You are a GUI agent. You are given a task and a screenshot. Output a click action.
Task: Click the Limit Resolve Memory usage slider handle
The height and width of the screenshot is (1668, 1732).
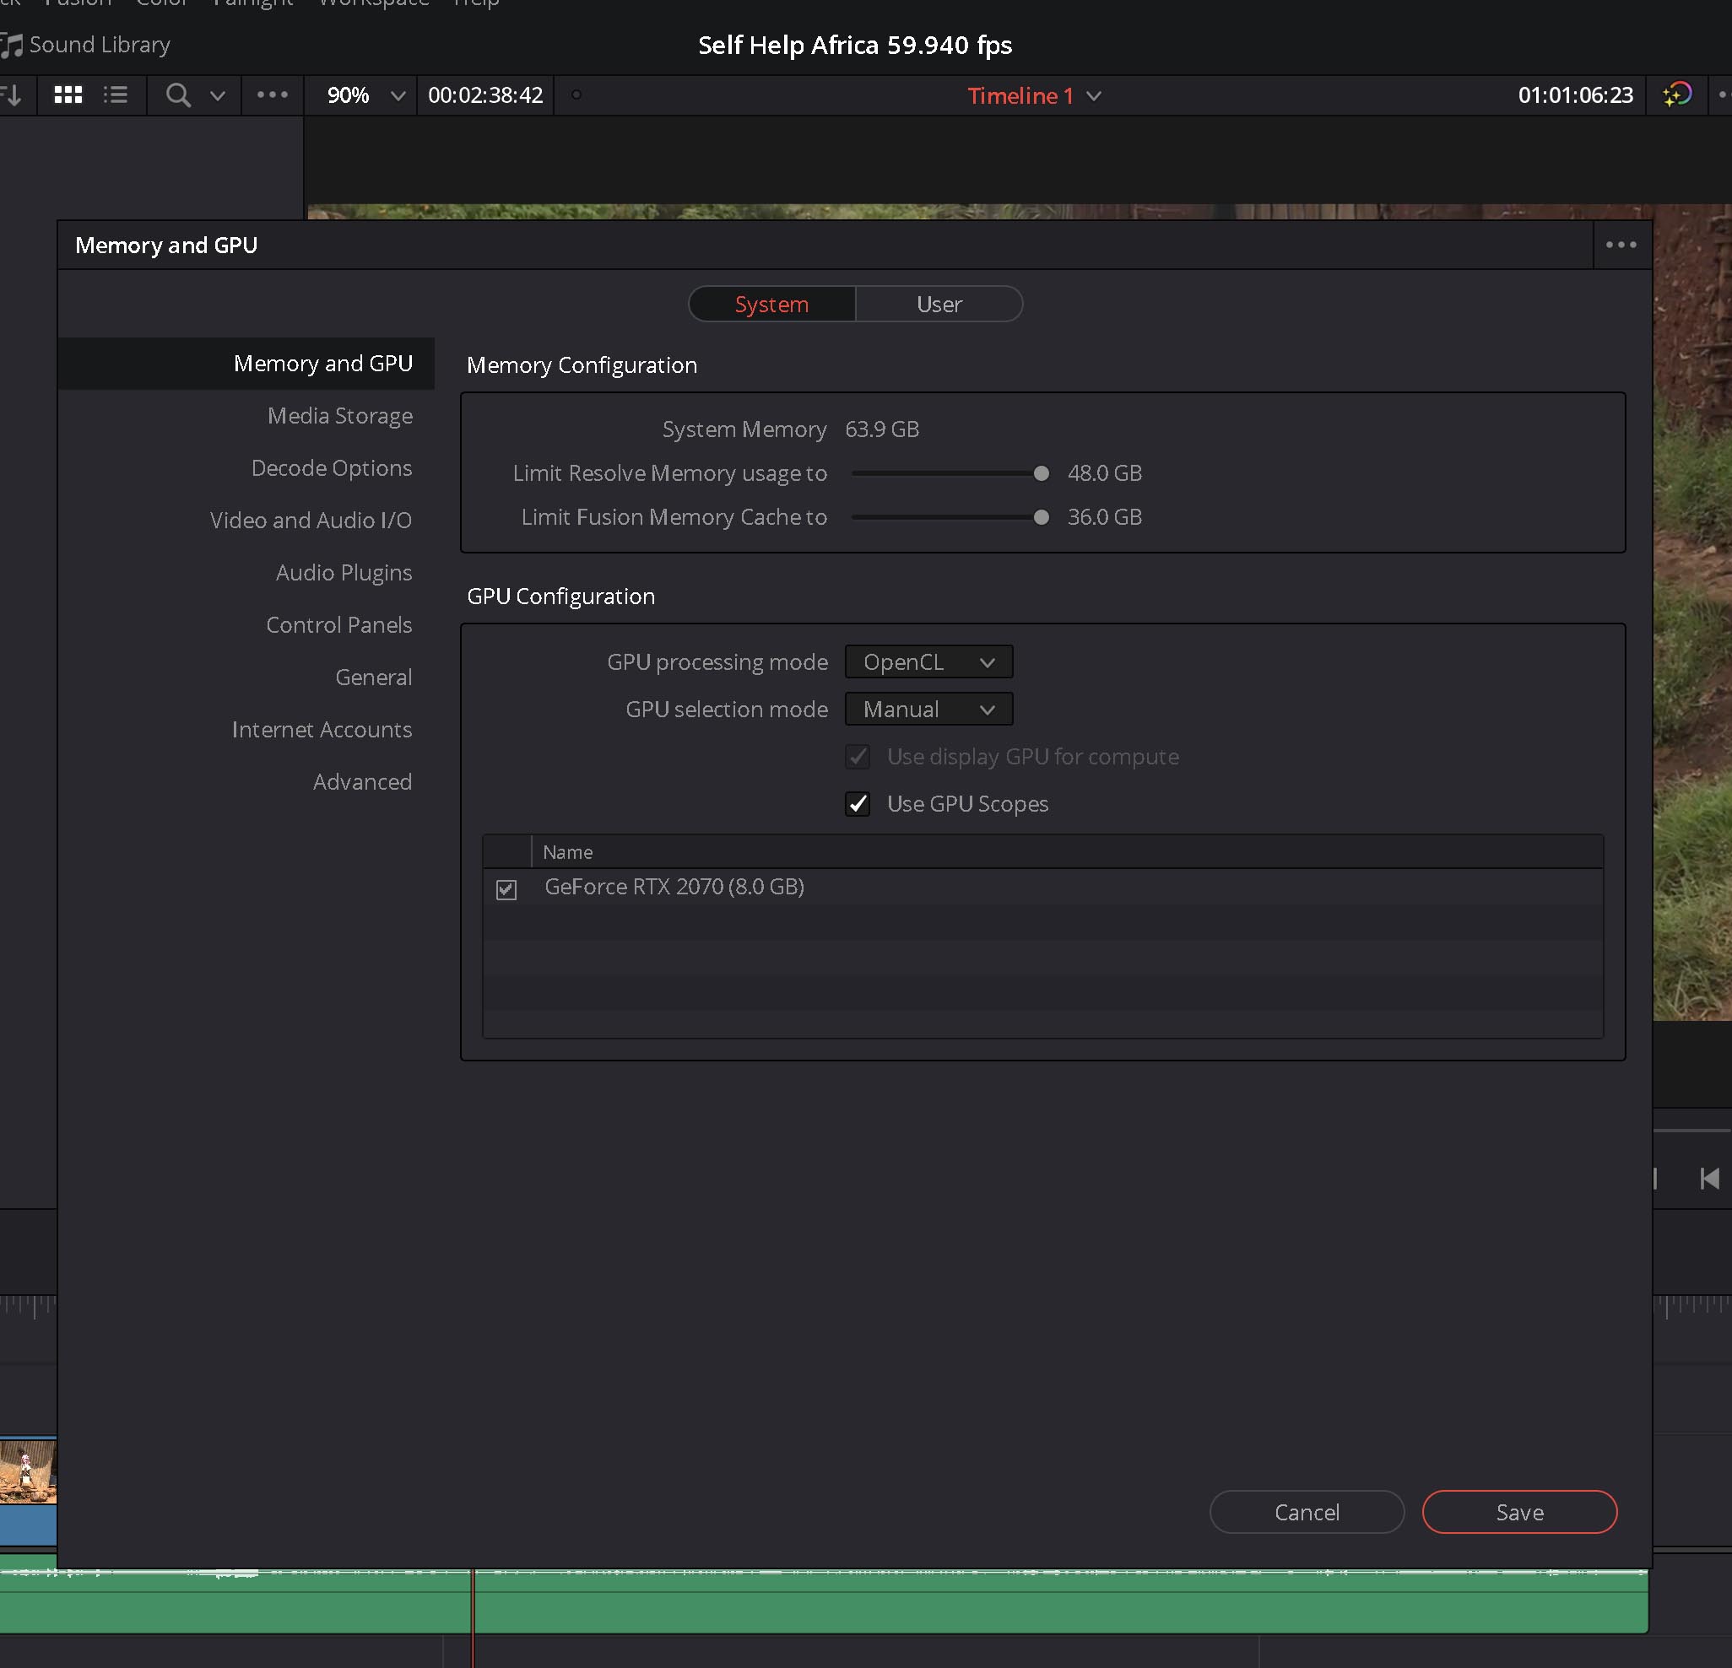tap(1041, 473)
